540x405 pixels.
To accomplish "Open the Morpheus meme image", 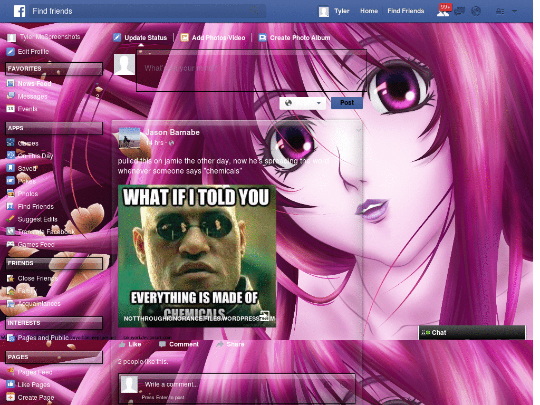I will click(197, 256).
